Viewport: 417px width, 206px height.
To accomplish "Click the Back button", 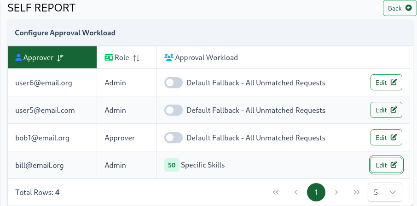I will click(400, 8).
